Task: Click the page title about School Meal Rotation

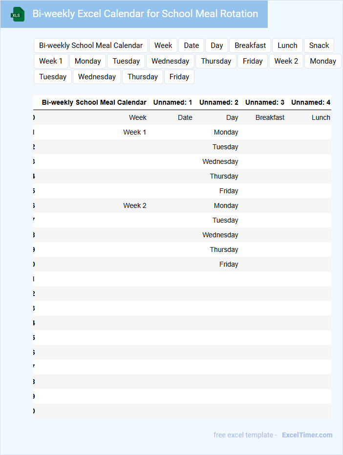Action: click(145, 14)
